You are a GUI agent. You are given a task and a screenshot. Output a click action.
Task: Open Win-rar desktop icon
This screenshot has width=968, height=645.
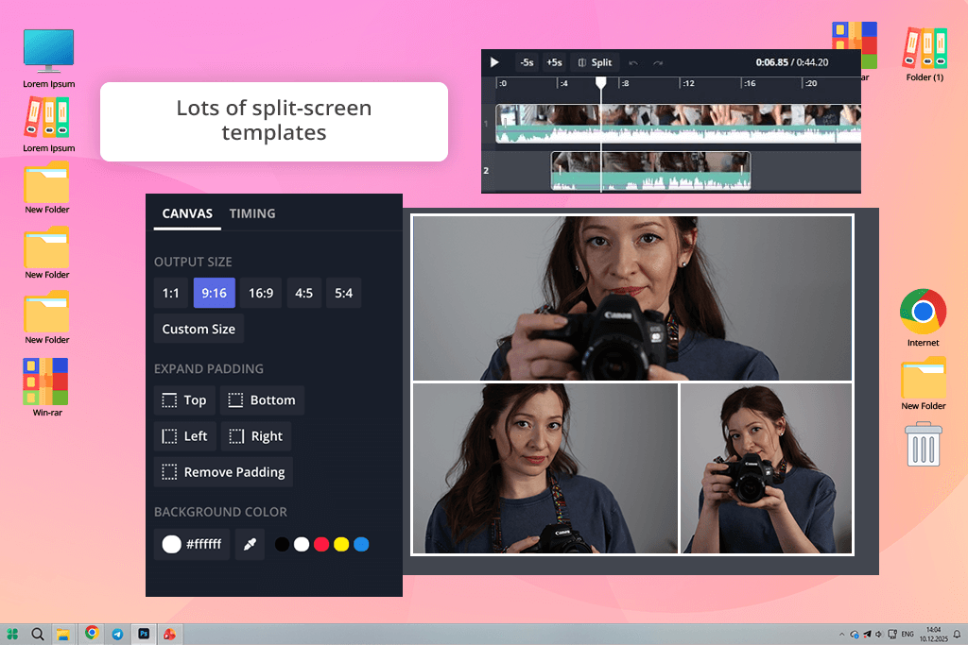pyautogui.click(x=47, y=387)
